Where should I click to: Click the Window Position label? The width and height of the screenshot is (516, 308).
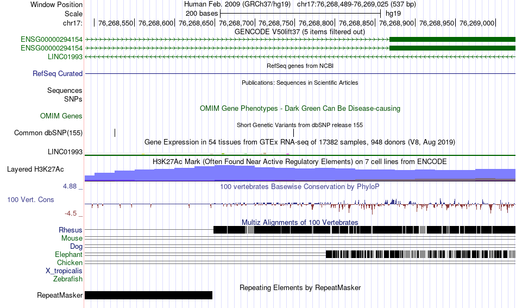[56, 4]
